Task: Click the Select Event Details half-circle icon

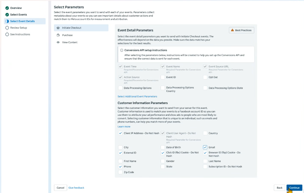Action: [x=7, y=21]
